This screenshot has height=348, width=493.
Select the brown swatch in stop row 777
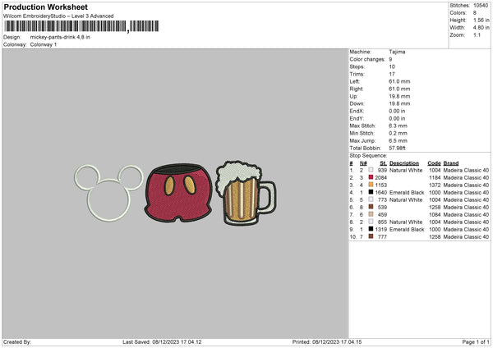pos(371,236)
